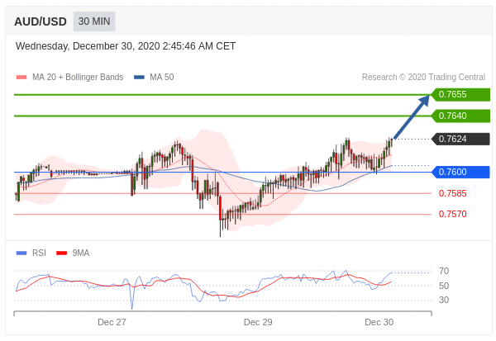
Task: Click the MA 20 + Bollinger Bands legend swatch
Action: pos(21,77)
